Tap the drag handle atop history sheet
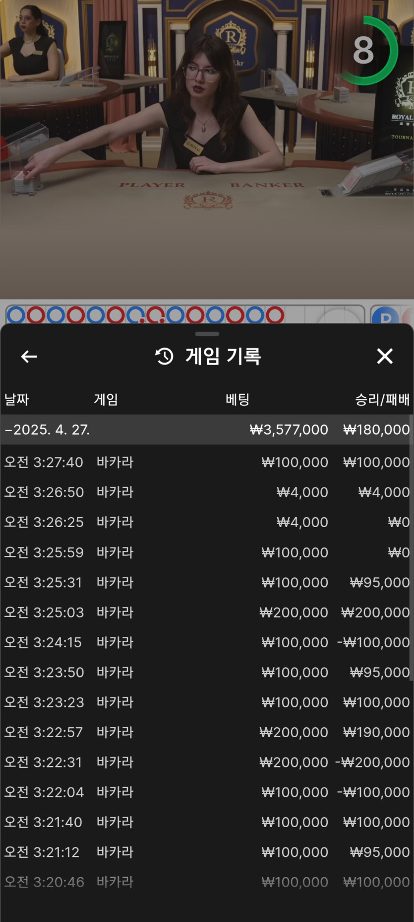This screenshot has width=414, height=922. (207, 334)
